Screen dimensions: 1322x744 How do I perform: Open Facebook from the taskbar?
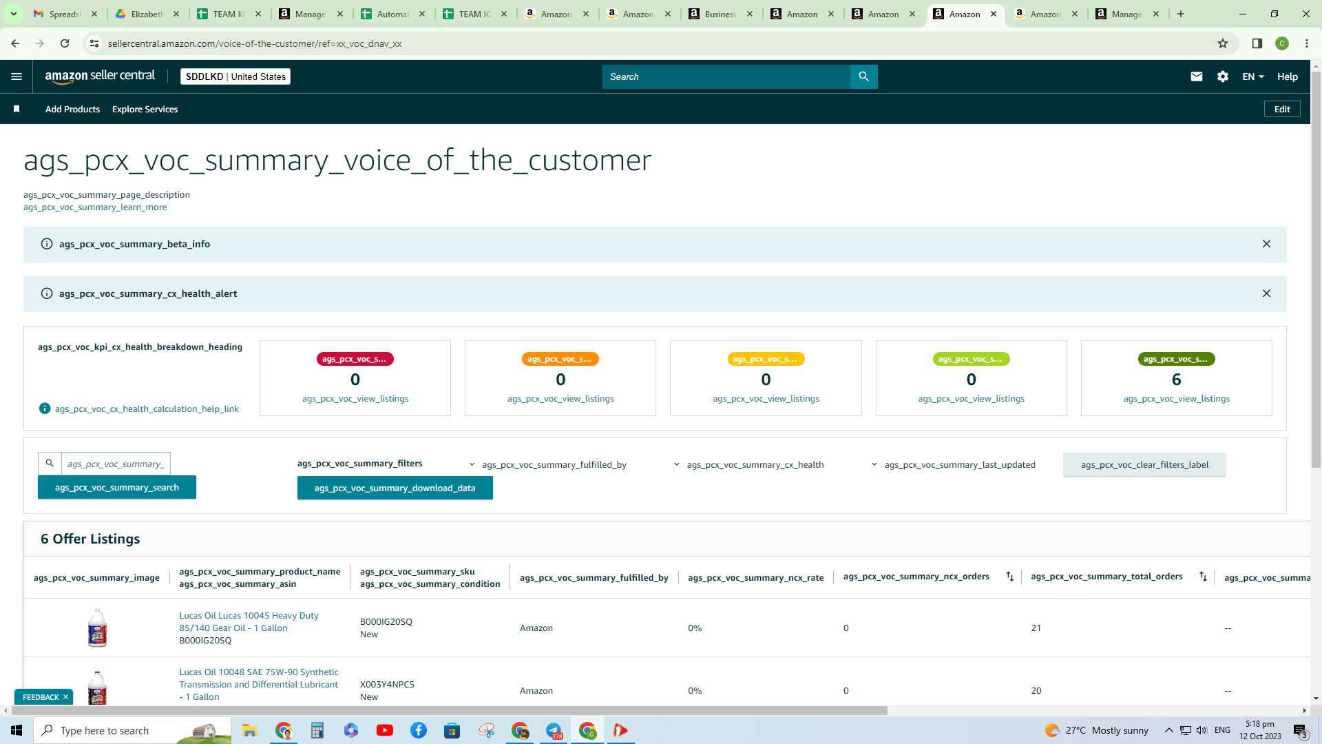tap(419, 730)
